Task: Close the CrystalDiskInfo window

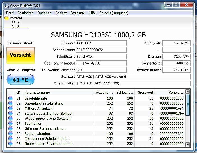Action: tap(186, 5)
